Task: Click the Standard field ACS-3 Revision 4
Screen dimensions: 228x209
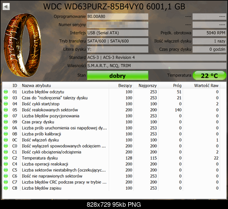Action: [157, 58]
